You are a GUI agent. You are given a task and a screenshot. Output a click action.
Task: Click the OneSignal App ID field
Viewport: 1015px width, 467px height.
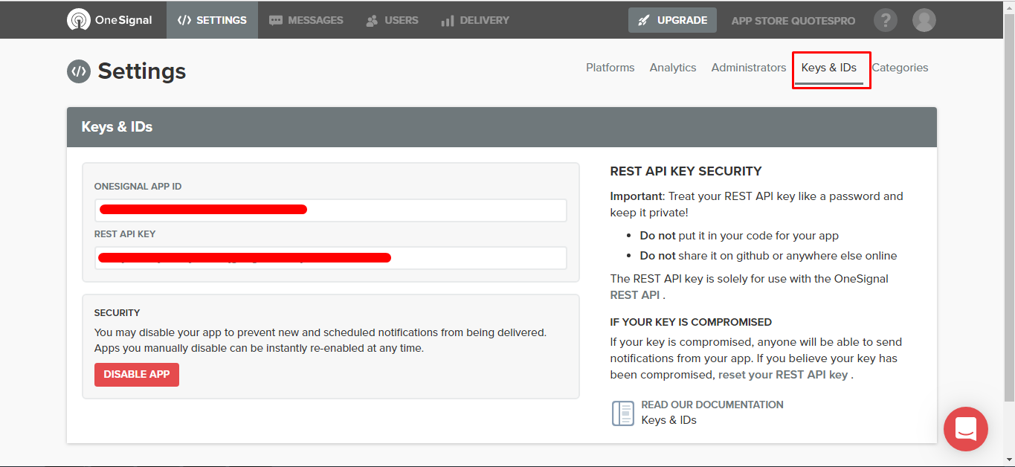(330, 210)
